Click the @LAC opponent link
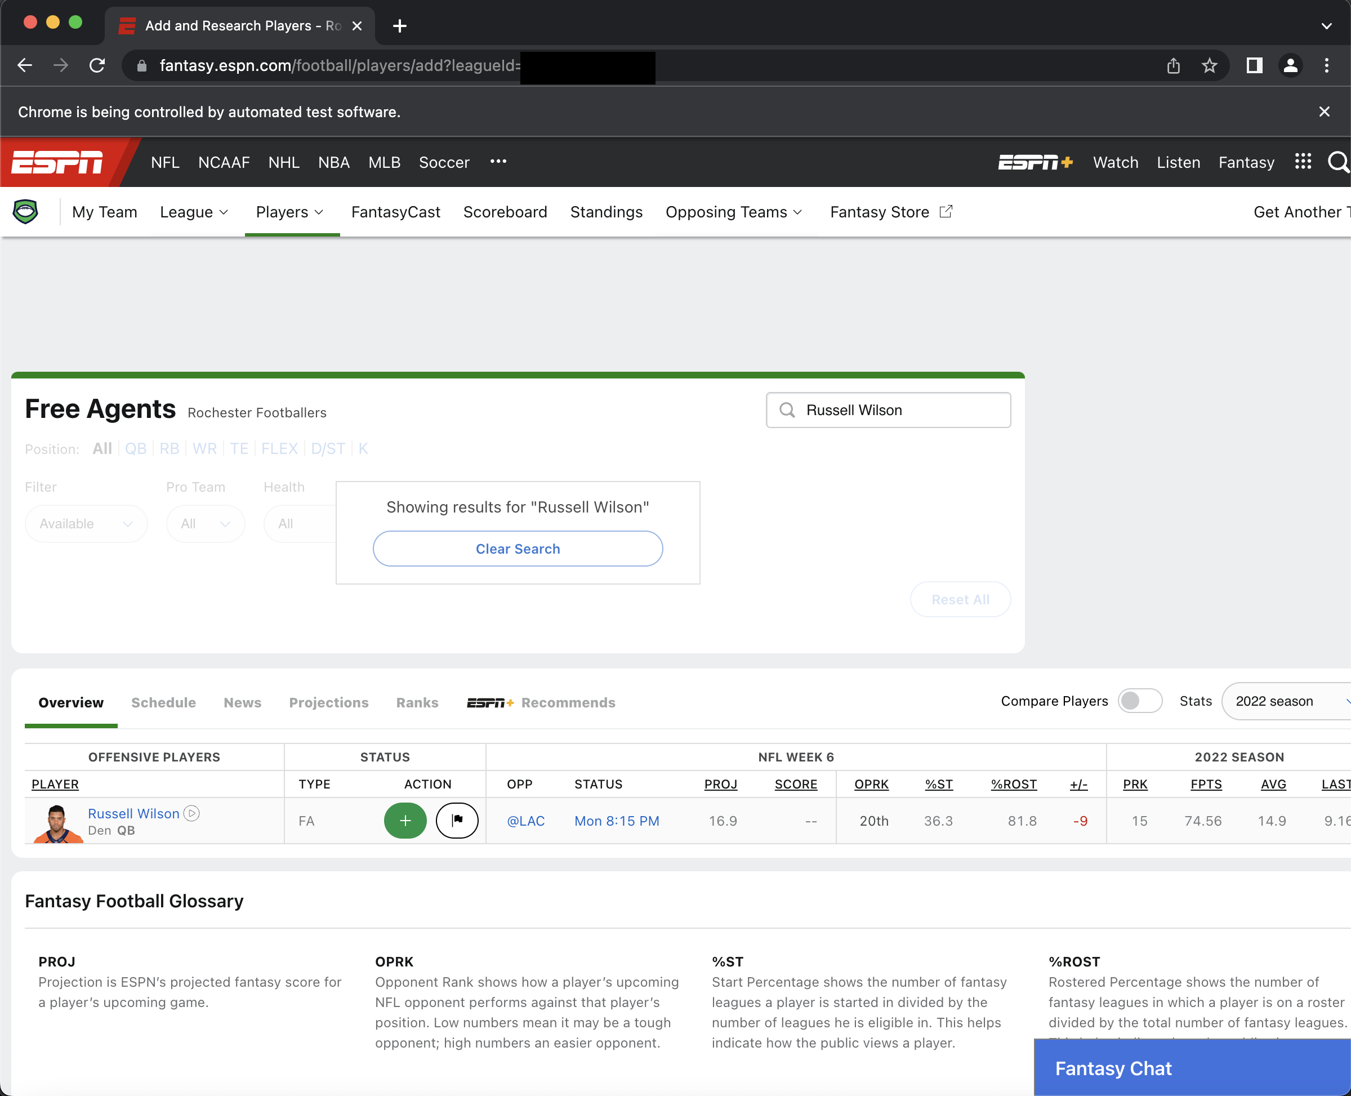The image size is (1351, 1096). point(526,821)
